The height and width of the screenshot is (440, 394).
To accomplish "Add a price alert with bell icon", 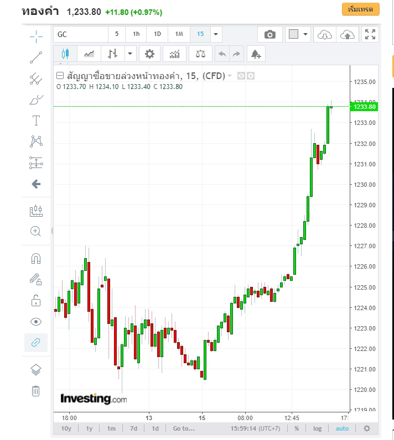I will point(256,54).
